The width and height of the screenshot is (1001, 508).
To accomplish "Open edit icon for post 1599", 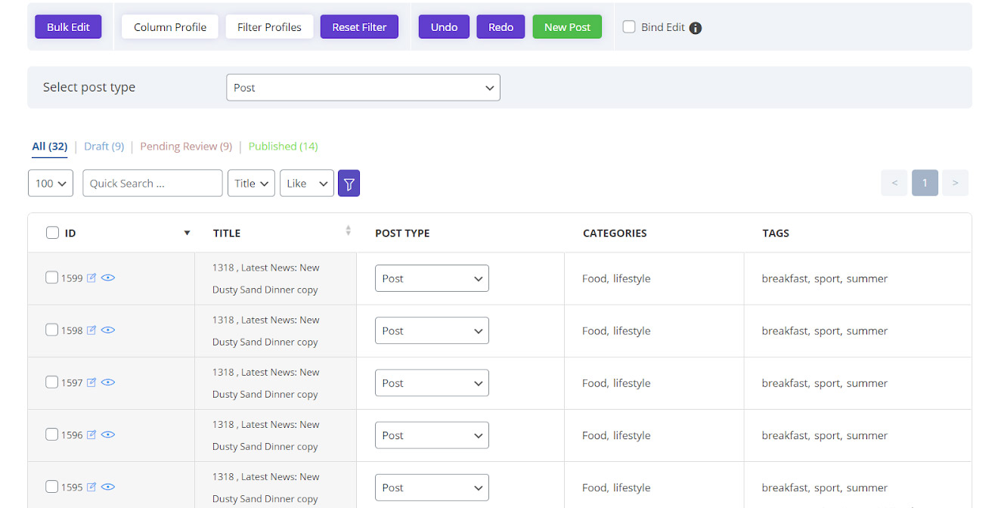I will pyautogui.click(x=91, y=278).
